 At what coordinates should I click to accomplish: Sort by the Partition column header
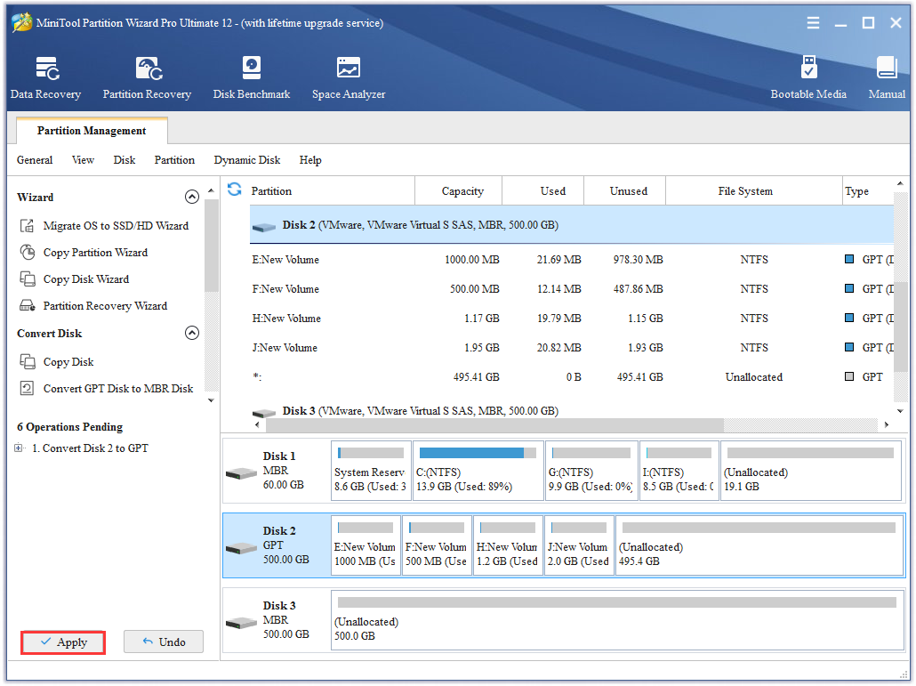click(332, 191)
